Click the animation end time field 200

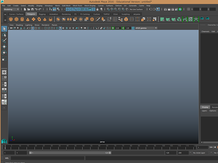183,153
